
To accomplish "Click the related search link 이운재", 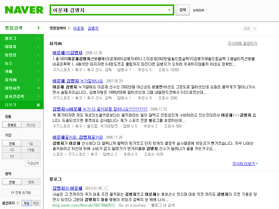I will 78,28.
